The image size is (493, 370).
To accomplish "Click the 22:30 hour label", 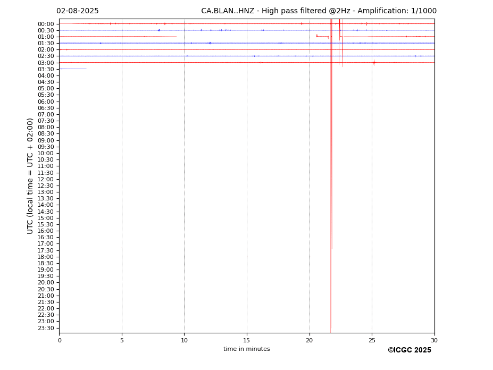I will click(46, 315).
